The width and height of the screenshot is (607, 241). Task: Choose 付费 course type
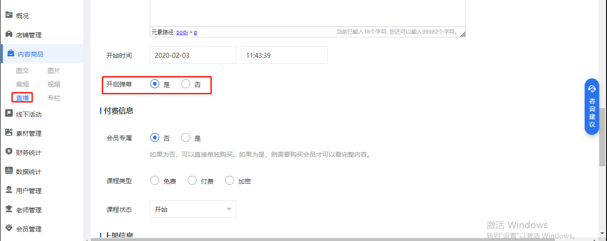193,180
